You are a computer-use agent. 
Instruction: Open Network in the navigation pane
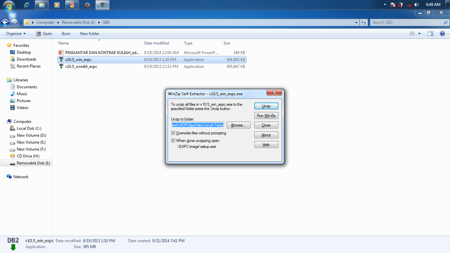pyautogui.click(x=21, y=177)
